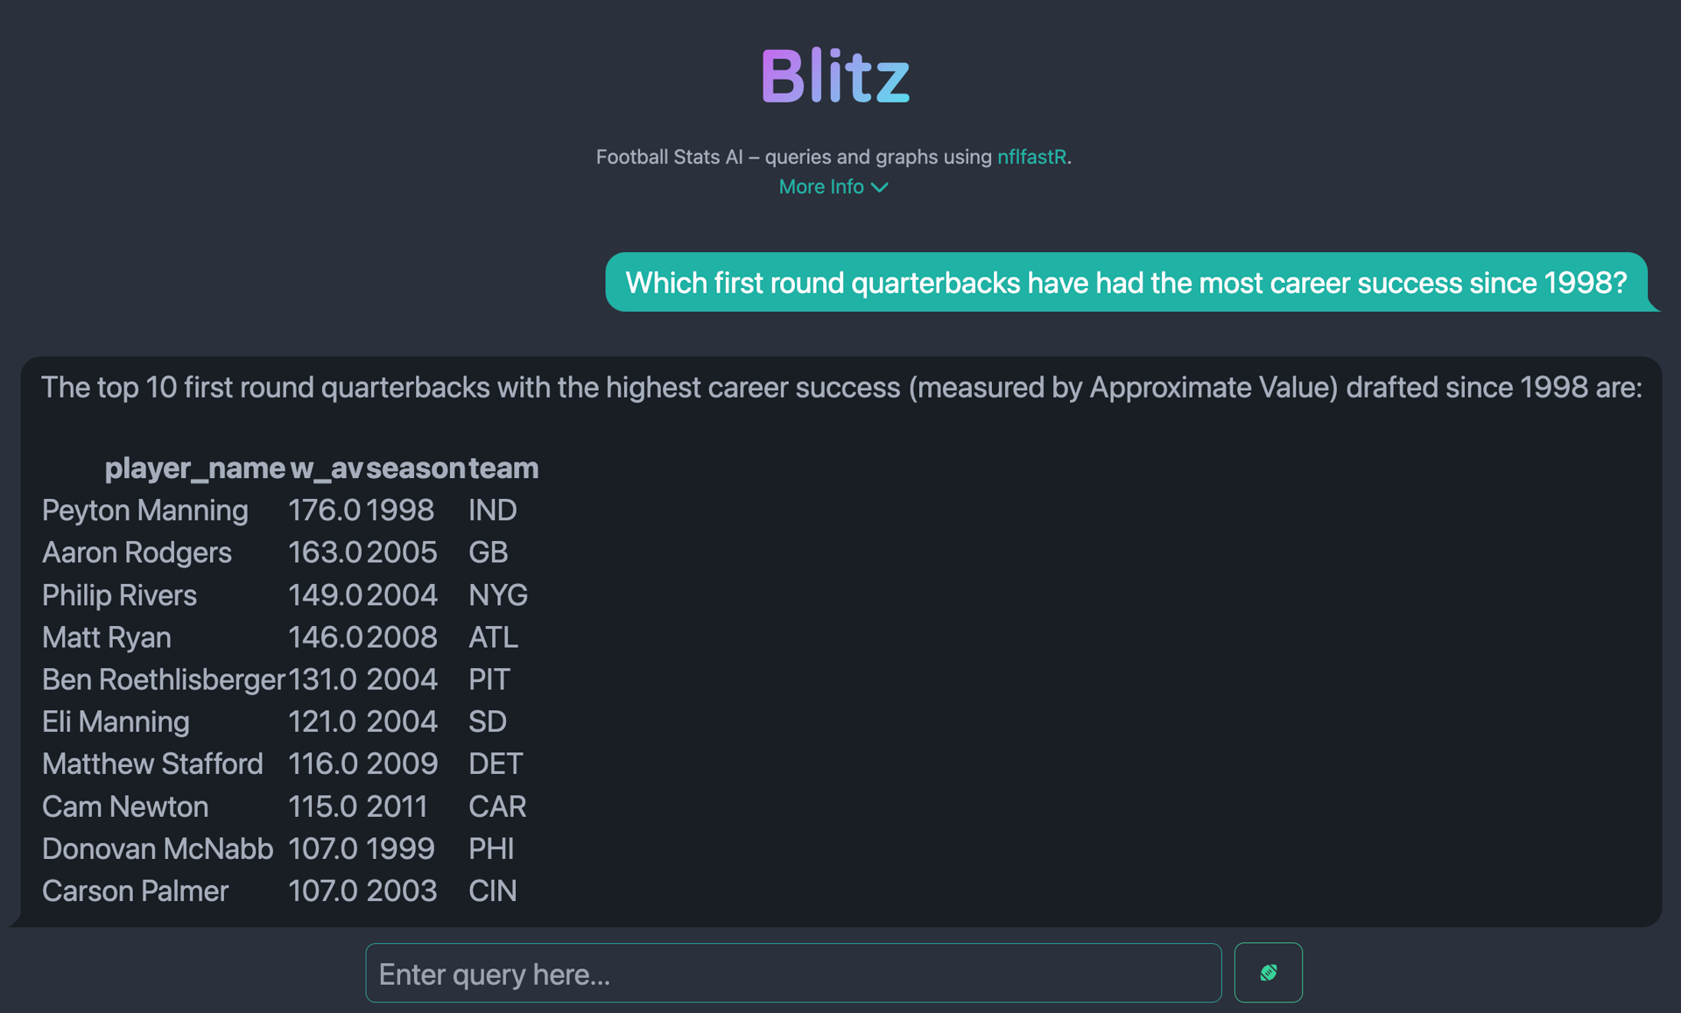
Task: Submit query with the football send button
Action: click(1268, 972)
